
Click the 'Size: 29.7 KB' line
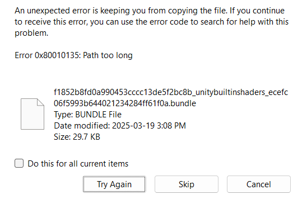(x=77, y=137)
